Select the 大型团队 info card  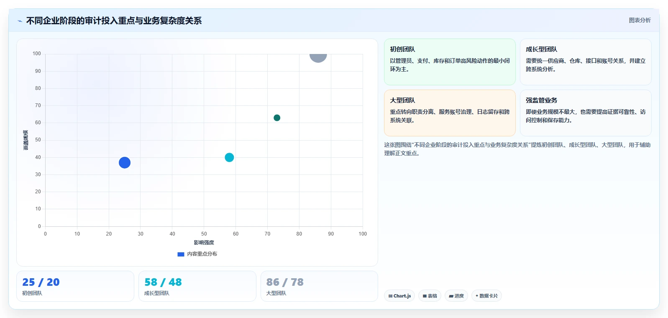(450, 113)
